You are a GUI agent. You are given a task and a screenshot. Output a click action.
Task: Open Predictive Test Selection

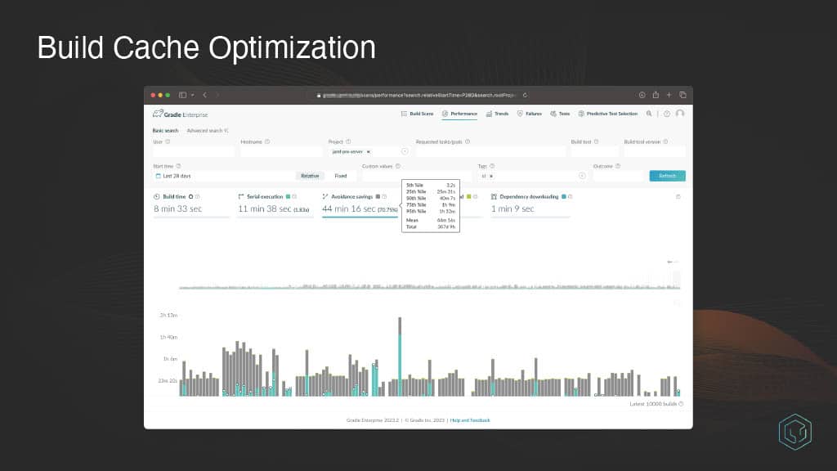pos(608,114)
